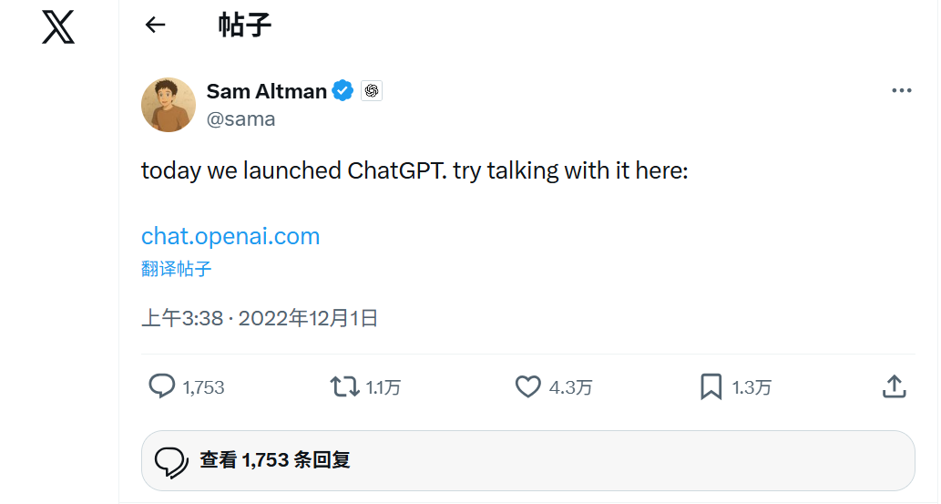Click the X logo to go home

58,27
